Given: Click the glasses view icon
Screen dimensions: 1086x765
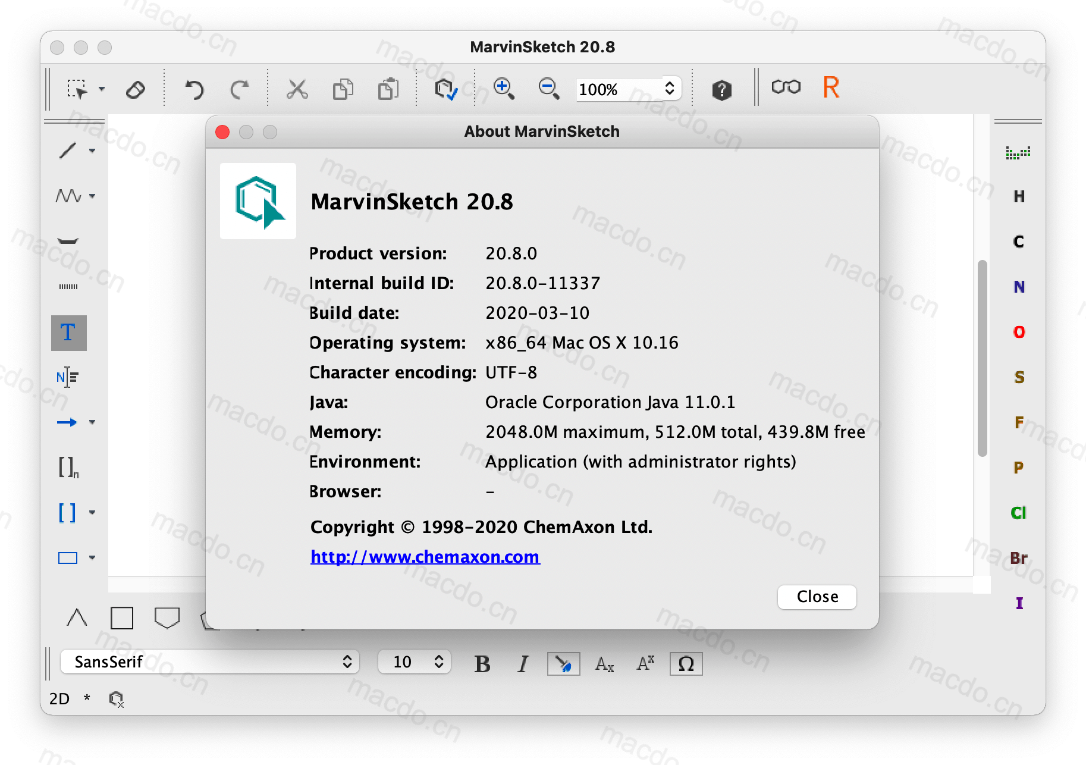Looking at the screenshot, I should click(786, 87).
